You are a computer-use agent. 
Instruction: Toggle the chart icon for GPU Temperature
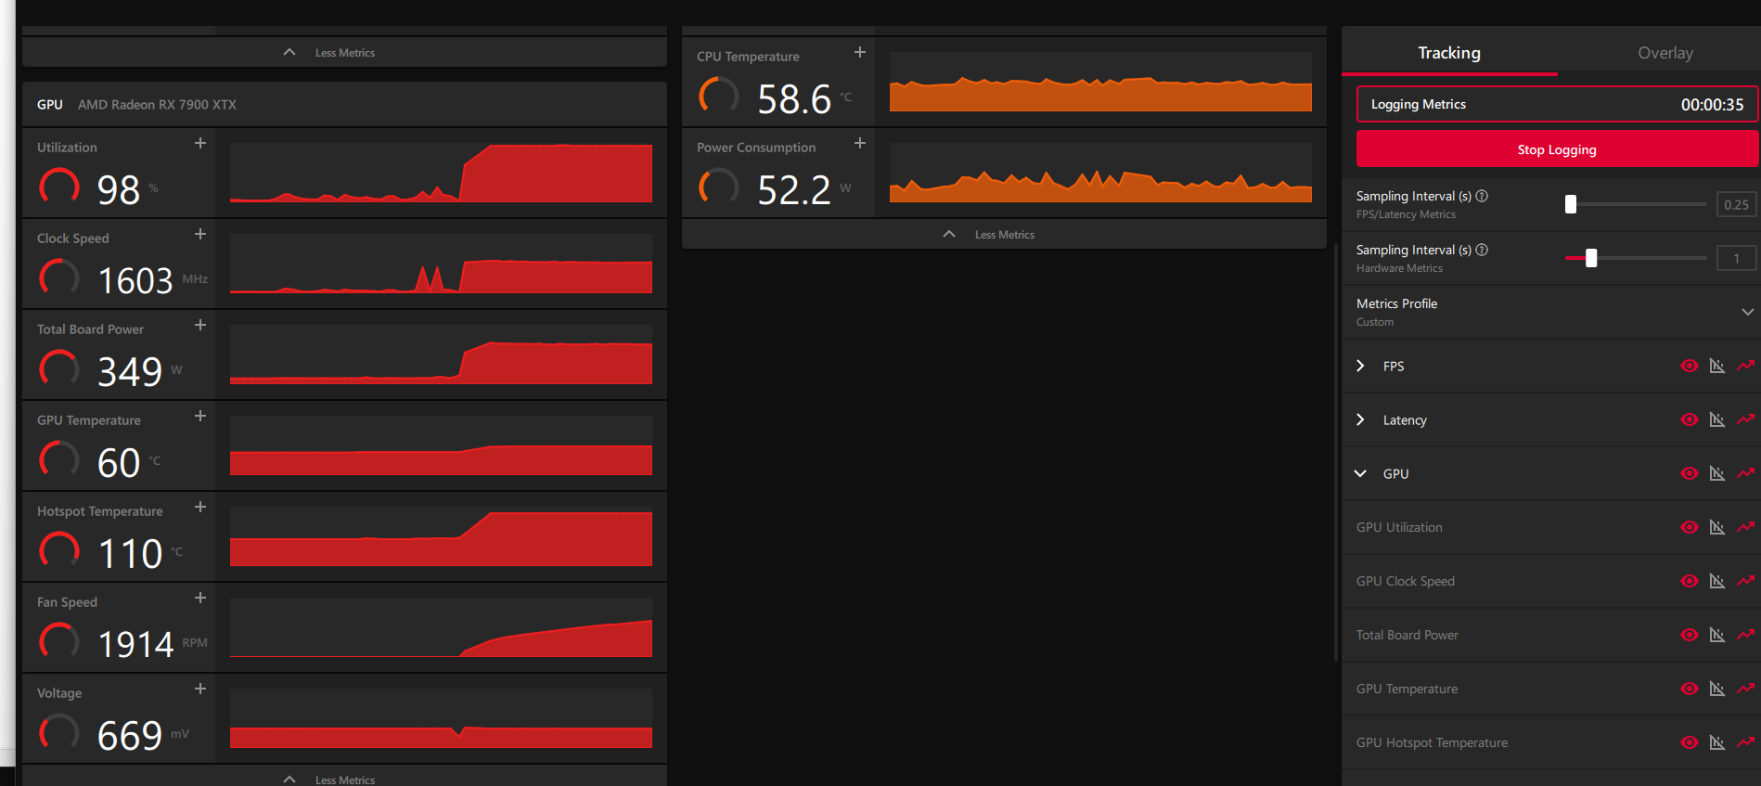(1717, 689)
